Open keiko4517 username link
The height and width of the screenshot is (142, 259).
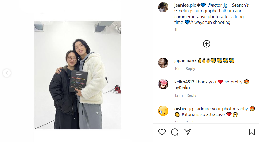pyautogui.click(x=184, y=82)
